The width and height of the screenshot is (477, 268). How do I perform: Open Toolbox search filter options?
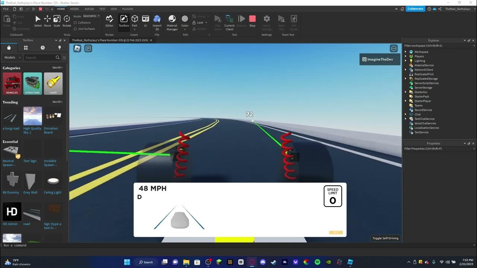click(64, 58)
